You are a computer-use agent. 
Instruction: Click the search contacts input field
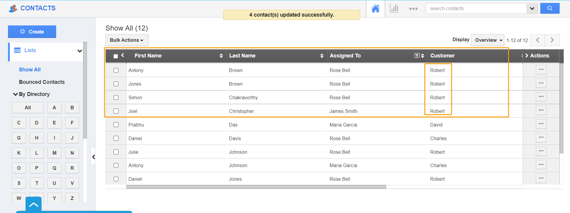pyautogui.click(x=476, y=8)
